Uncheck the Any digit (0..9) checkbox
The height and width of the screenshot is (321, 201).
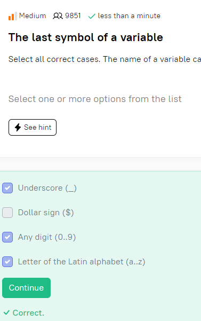(x=7, y=237)
